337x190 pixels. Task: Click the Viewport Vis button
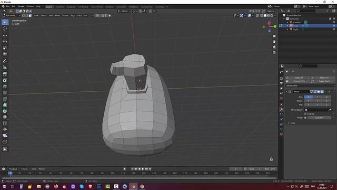point(298,81)
